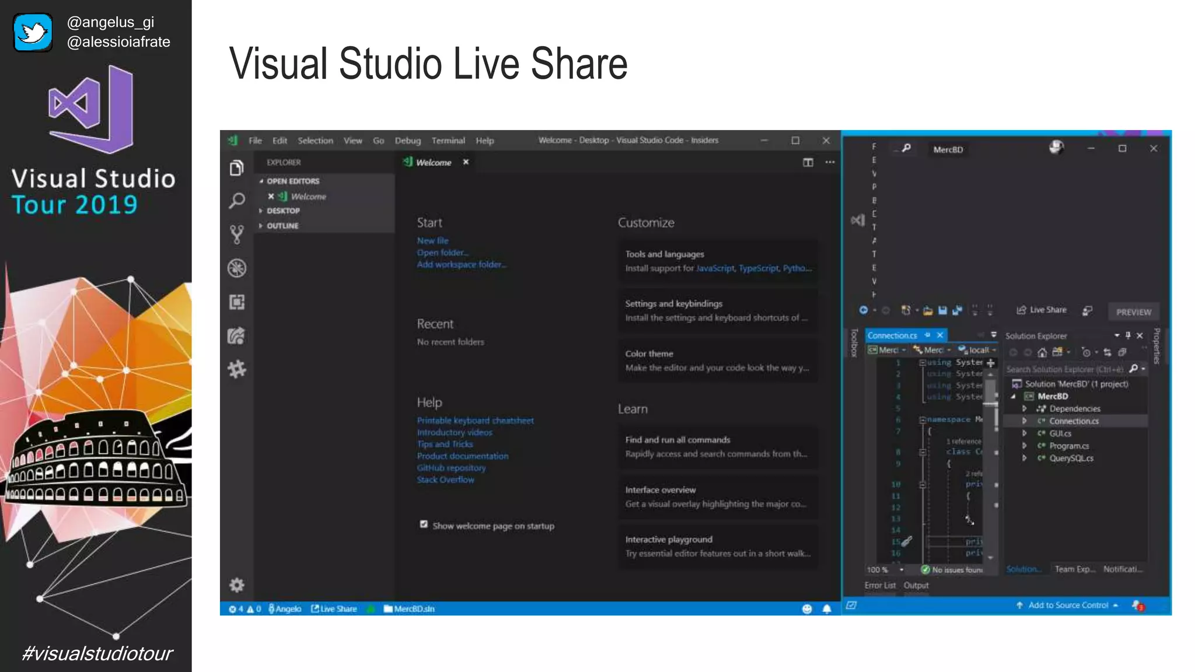Click the feedback icon next to Live Share button
Screen dimensions: 1195x672
1087,310
